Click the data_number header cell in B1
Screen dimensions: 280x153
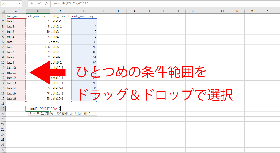38,16
